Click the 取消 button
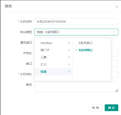Viewport: 121px width, 115px height. [95, 108]
